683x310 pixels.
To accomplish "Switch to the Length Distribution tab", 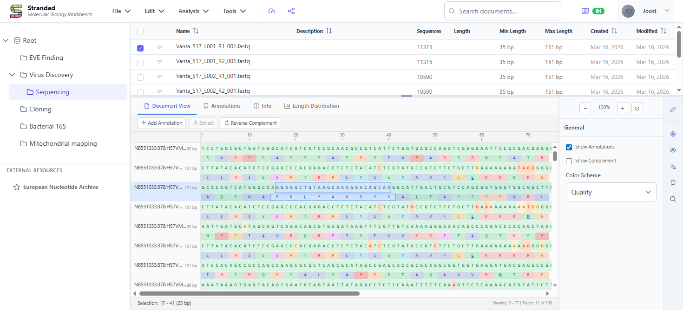I will pos(311,106).
